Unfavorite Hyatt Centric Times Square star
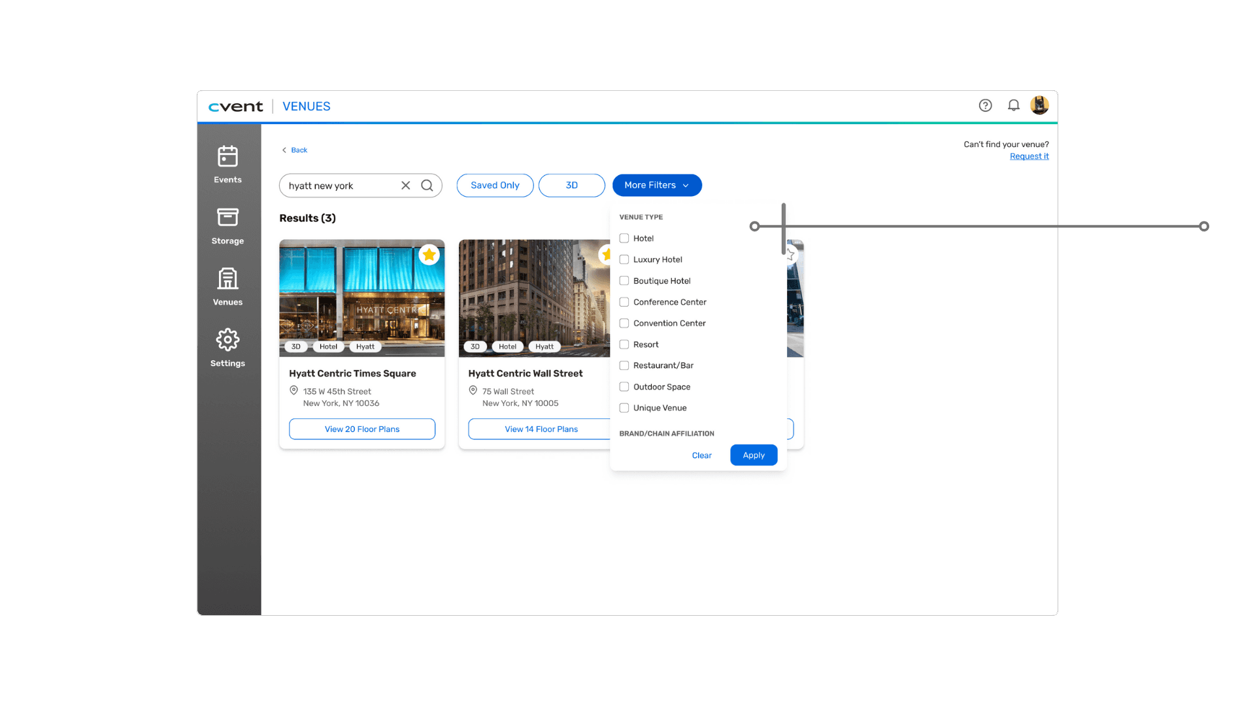The image size is (1255, 706). tap(429, 255)
